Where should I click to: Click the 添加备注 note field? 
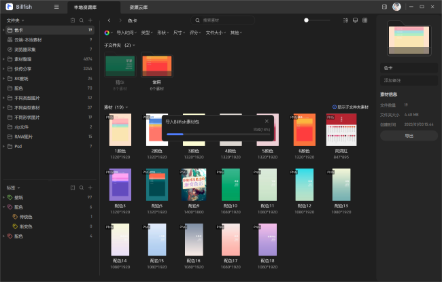[409, 81]
